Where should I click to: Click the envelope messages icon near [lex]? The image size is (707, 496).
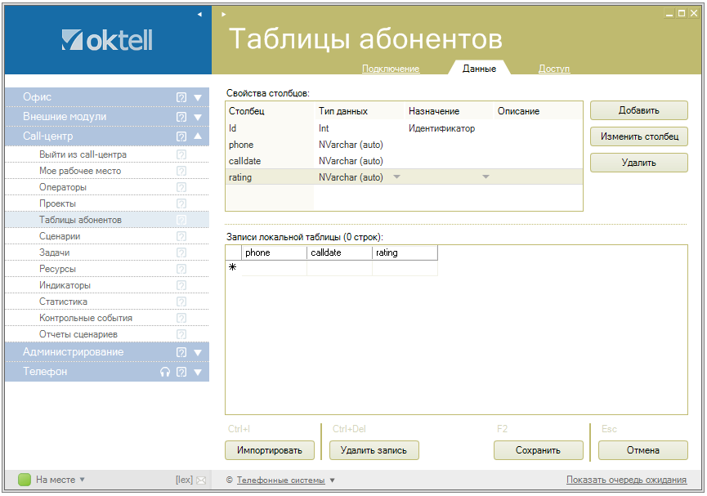(201, 480)
